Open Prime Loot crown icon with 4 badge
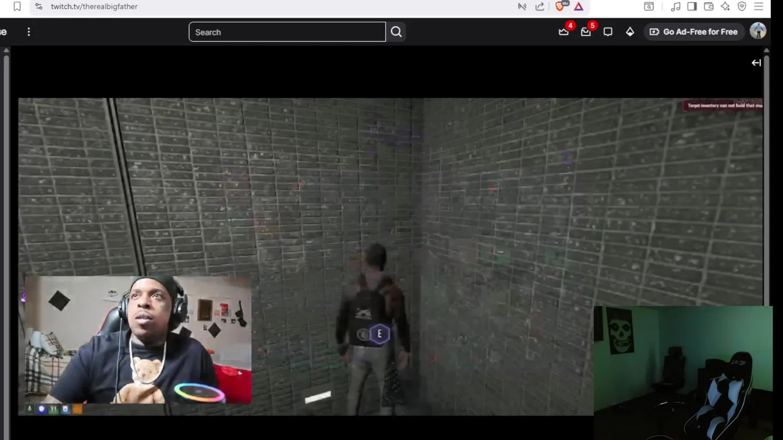783x440 pixels. pyautogui.click(x=564, y=32)
